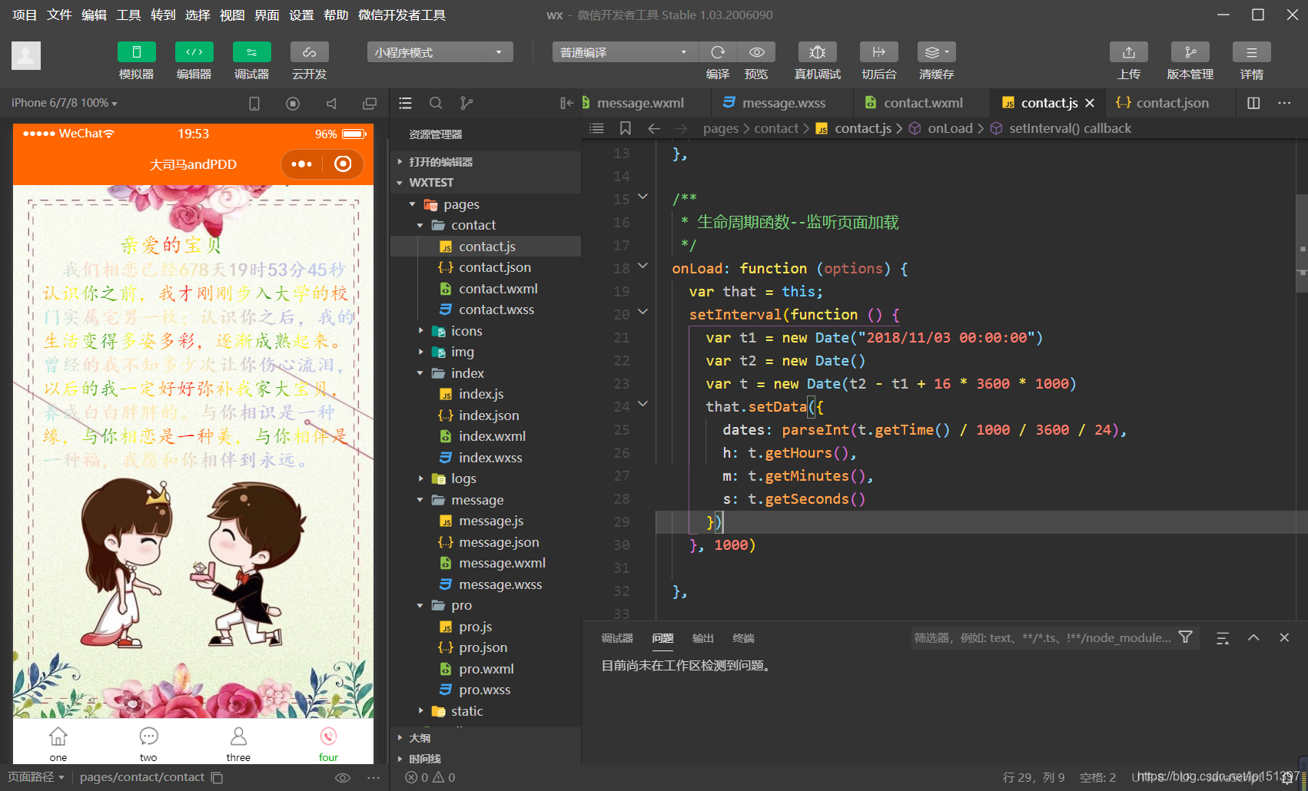Open the 普通编译 compile mode dropdown
The image size is (1308, 791).
pyautogui.click(x=625, y=52)
